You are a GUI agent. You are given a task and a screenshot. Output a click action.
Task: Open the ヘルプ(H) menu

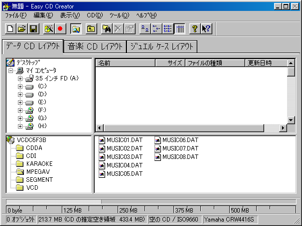click(147, 15)
